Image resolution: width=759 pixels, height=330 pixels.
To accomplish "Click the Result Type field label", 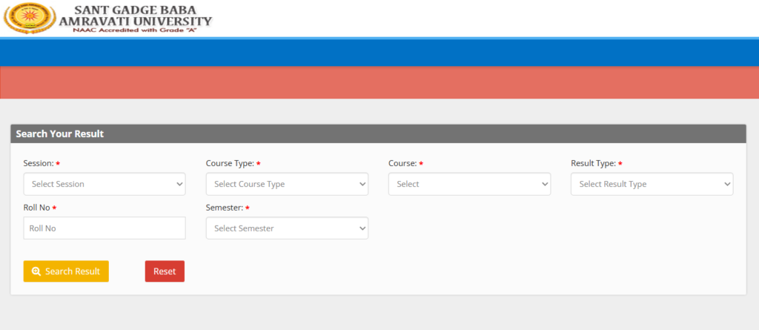I will click(x=593, y=163).
